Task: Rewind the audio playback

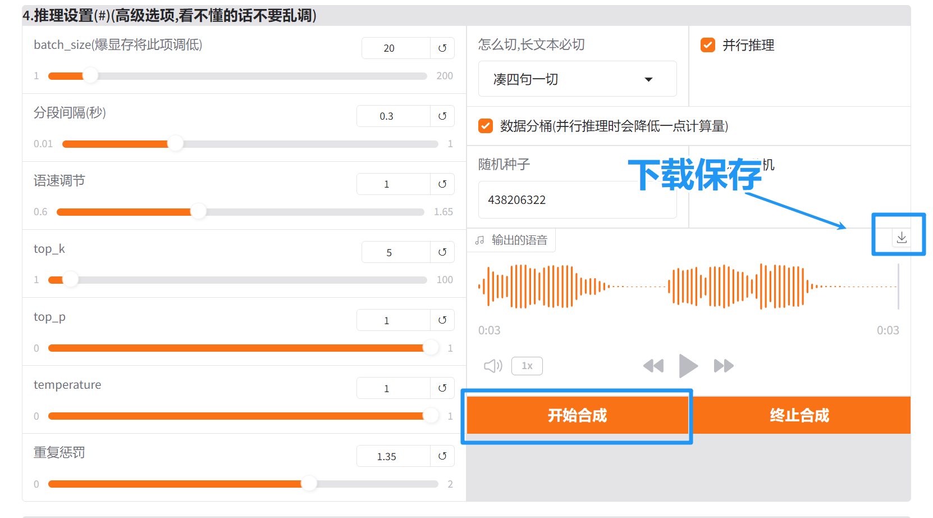Action: point(653,366)
